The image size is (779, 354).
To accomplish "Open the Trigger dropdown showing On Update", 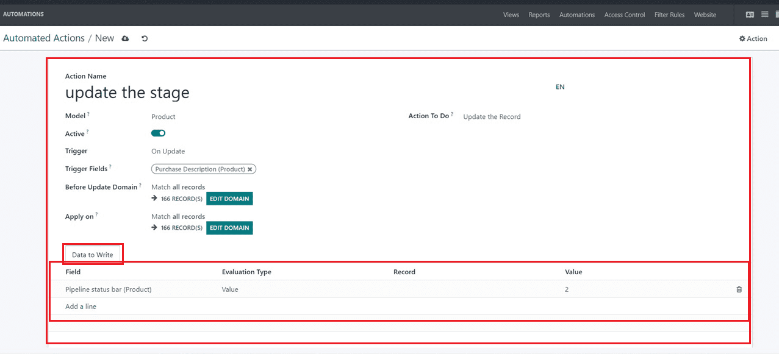I will (x=168, y=151).
